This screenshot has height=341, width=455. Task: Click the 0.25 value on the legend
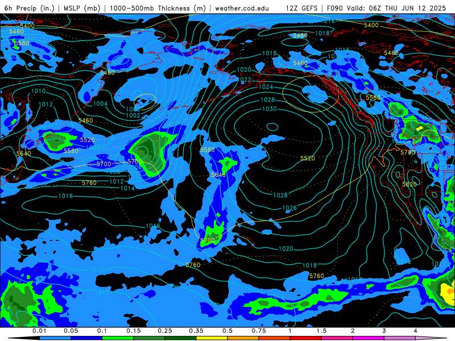click(165, 331)
